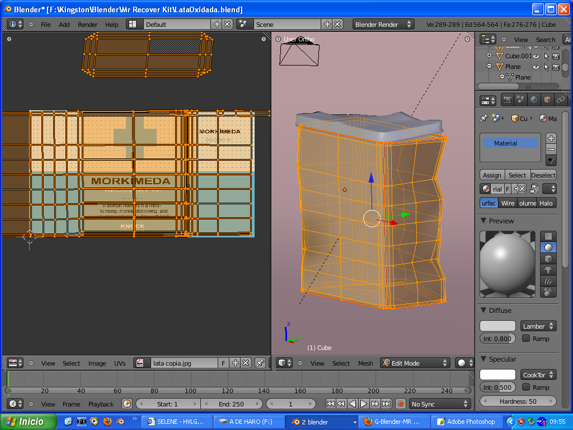573x430 pixels.
Task: Add a material slot with plus button
Action: (x=551, y=138)
